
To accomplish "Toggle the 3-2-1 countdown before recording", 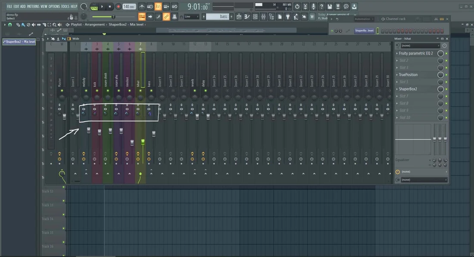I will point(158,6).
